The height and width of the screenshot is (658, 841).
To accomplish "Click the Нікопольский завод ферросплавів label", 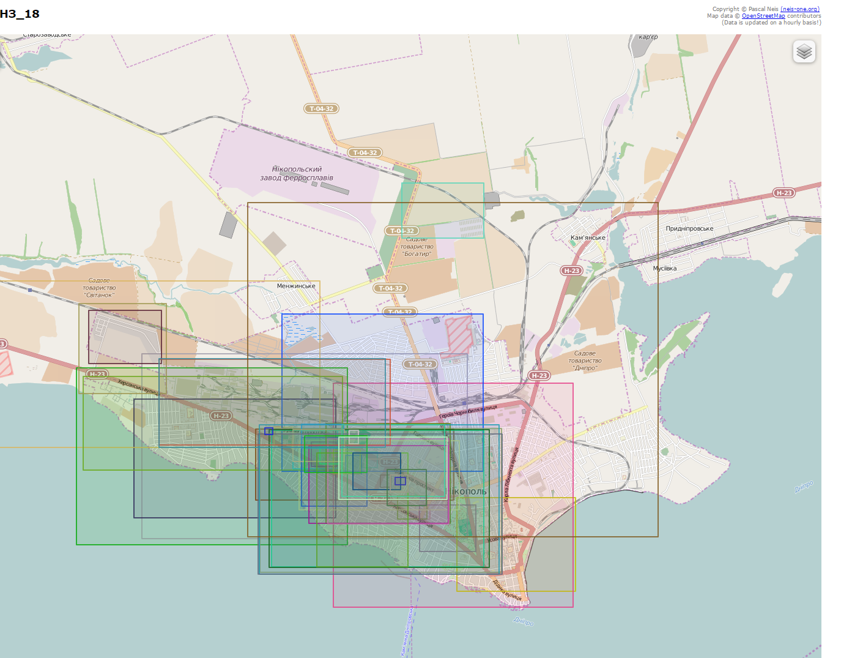I will (297, 173).
